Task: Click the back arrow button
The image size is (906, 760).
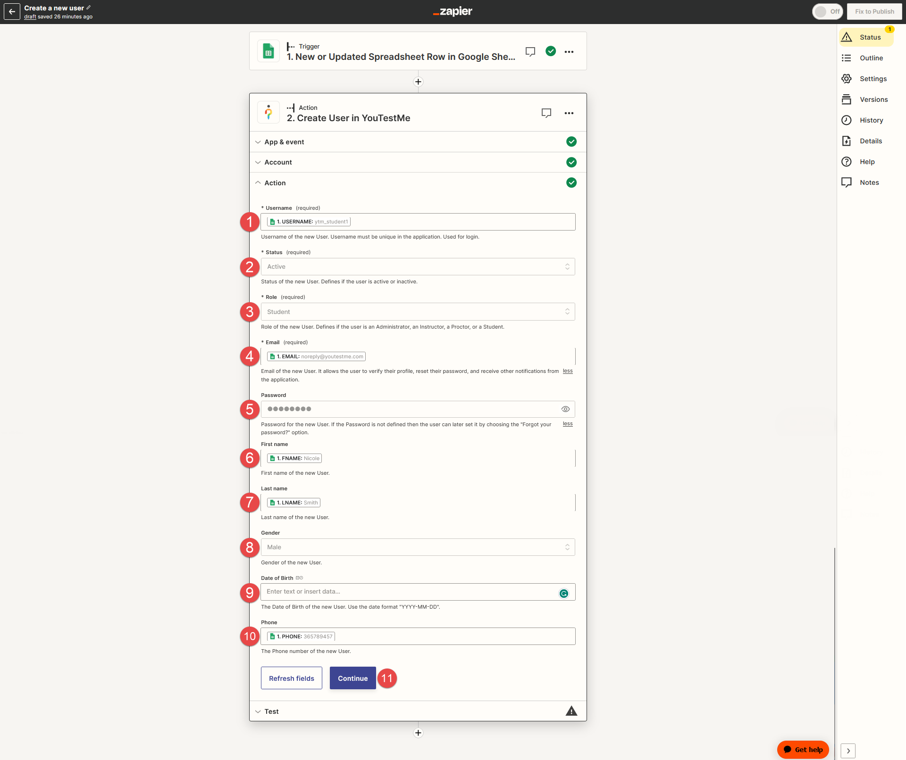Action: click(x=12, y=12)
